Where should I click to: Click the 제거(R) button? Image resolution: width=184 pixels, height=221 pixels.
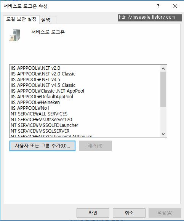(95, 146)
